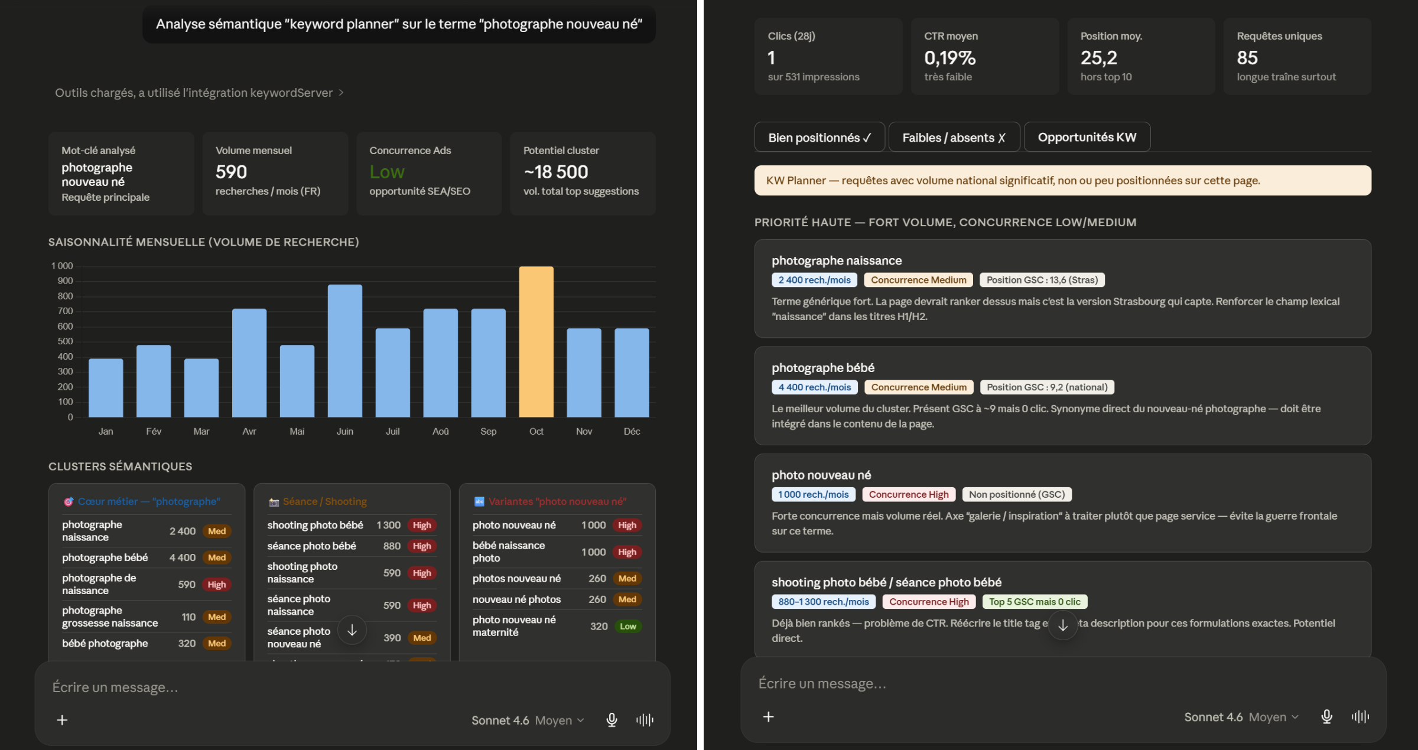Screen dimensions: 1418x750
Task: Select Opportunités KW tab
Action: (x=1087, y=137)
